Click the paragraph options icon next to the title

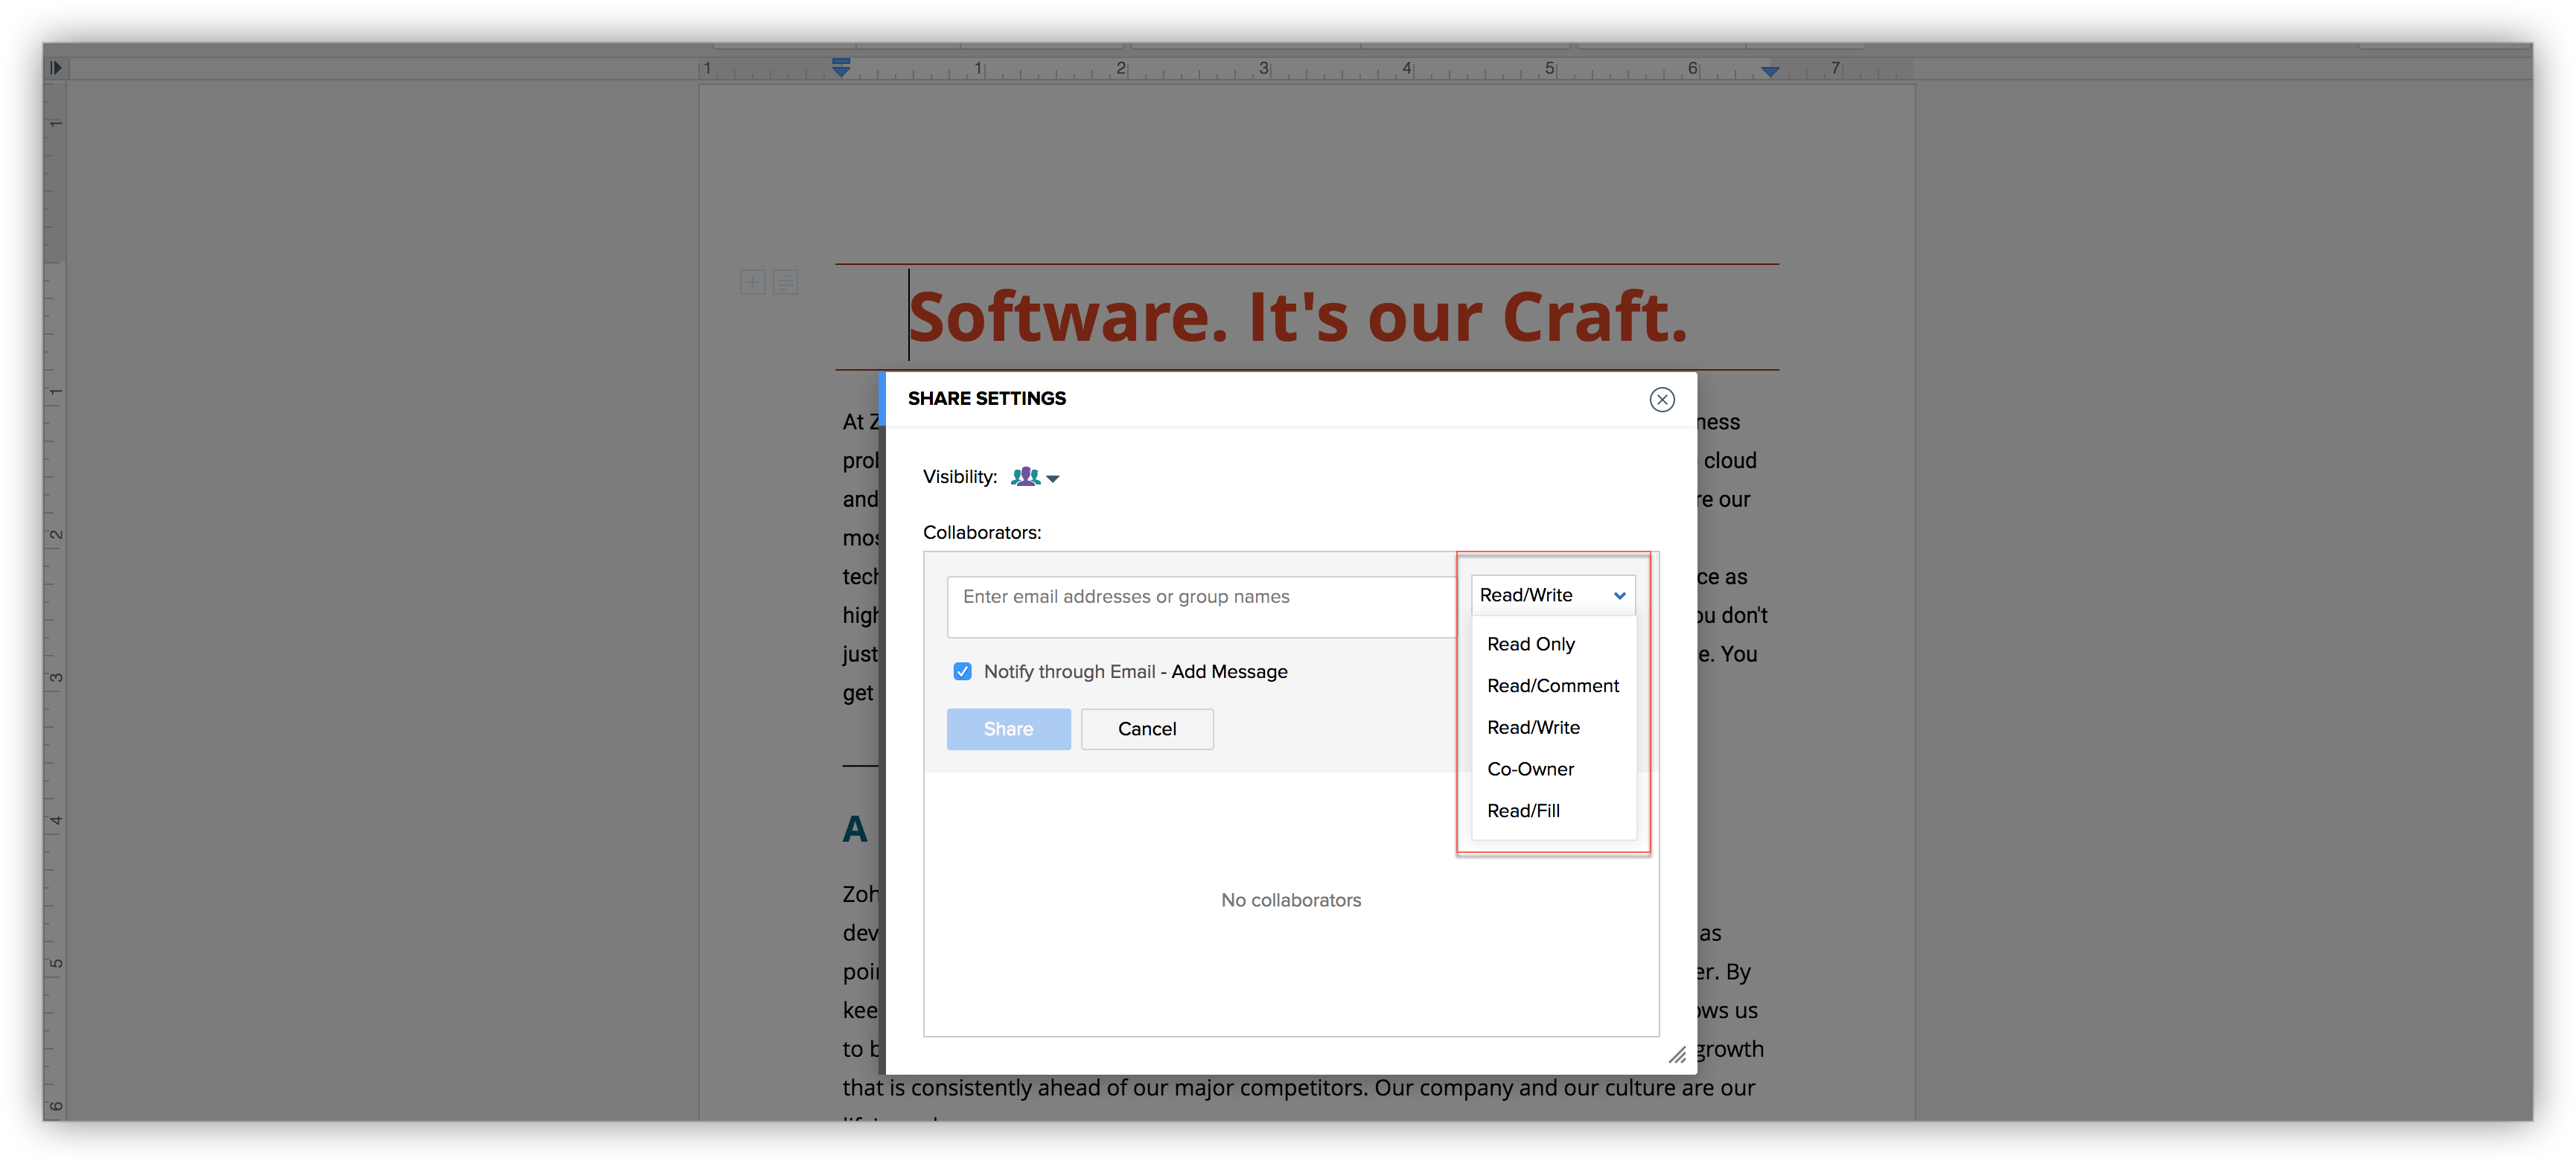[786, 282]
